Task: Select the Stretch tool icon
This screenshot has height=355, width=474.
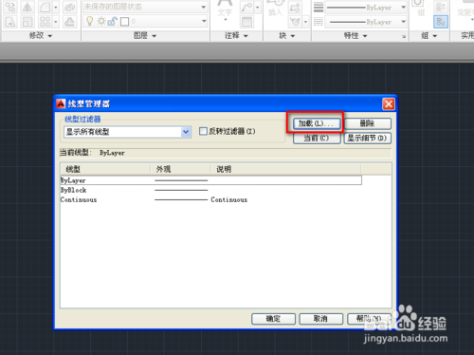Action: point(10,22)
